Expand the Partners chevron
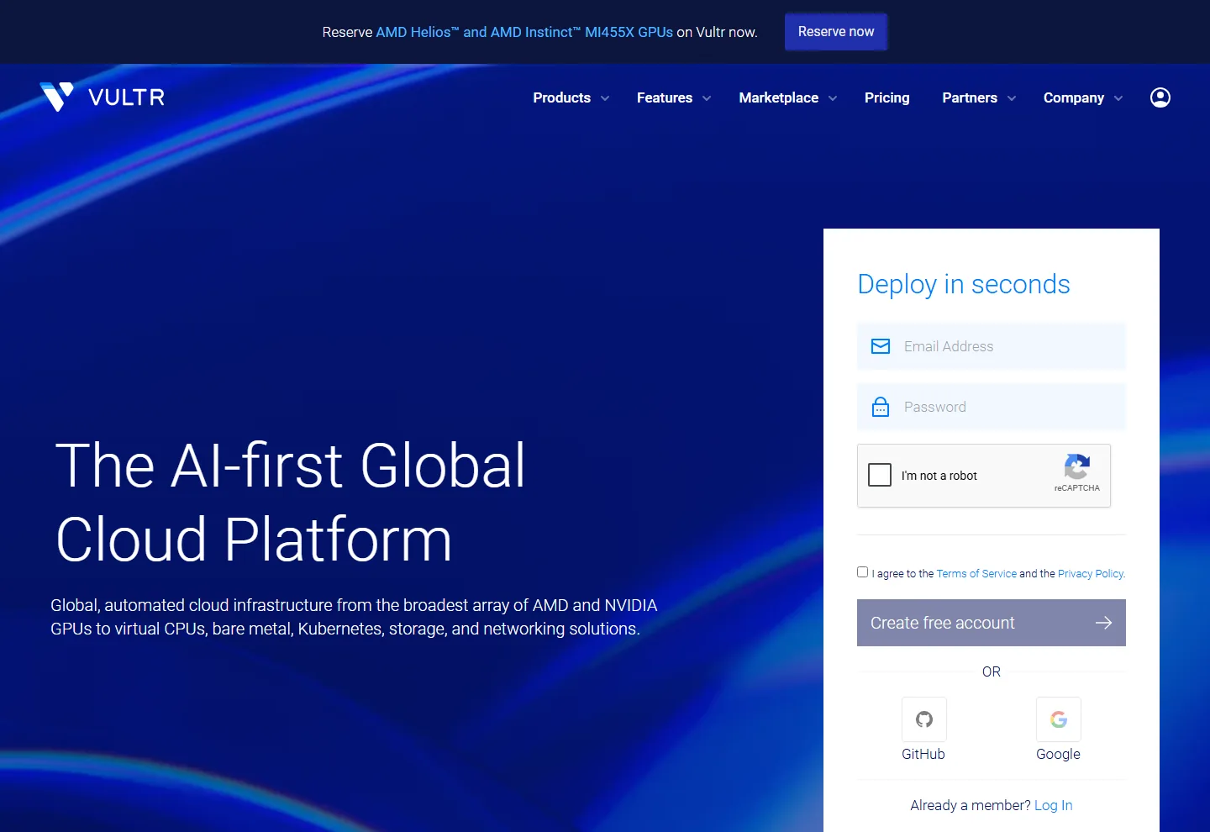 coord(1012,98)
